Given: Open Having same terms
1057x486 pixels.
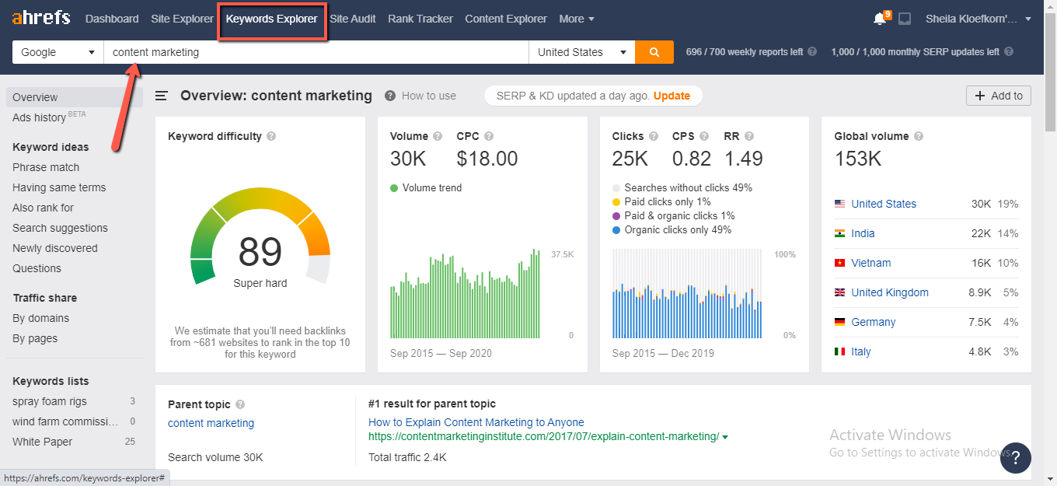Looking at the screenshot, I should [59, 187].
